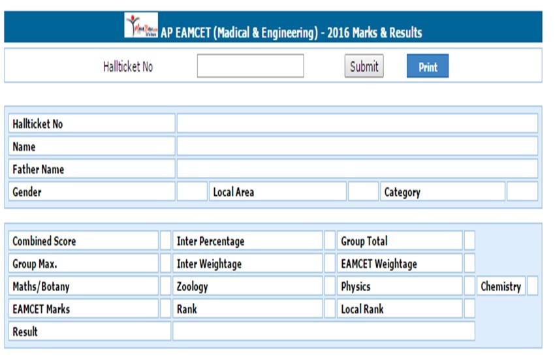Select the Hallticket No result value field
This screenshot has width=555, height=359.
click(x=357, y=123)
